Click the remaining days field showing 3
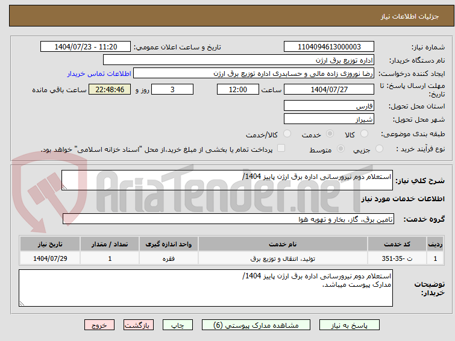Viewport: 455px width, 341px height. pyautogui.click(x=172, y=89)
